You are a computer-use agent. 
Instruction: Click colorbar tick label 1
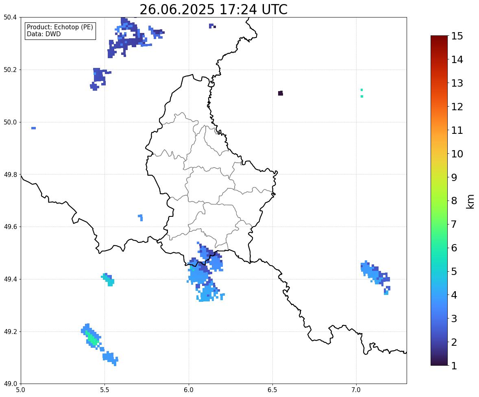point(454,366)
